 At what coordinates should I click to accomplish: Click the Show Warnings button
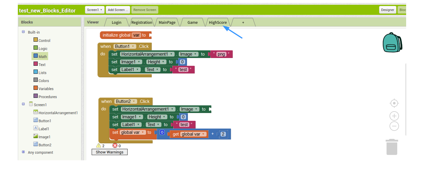[110, 152]
